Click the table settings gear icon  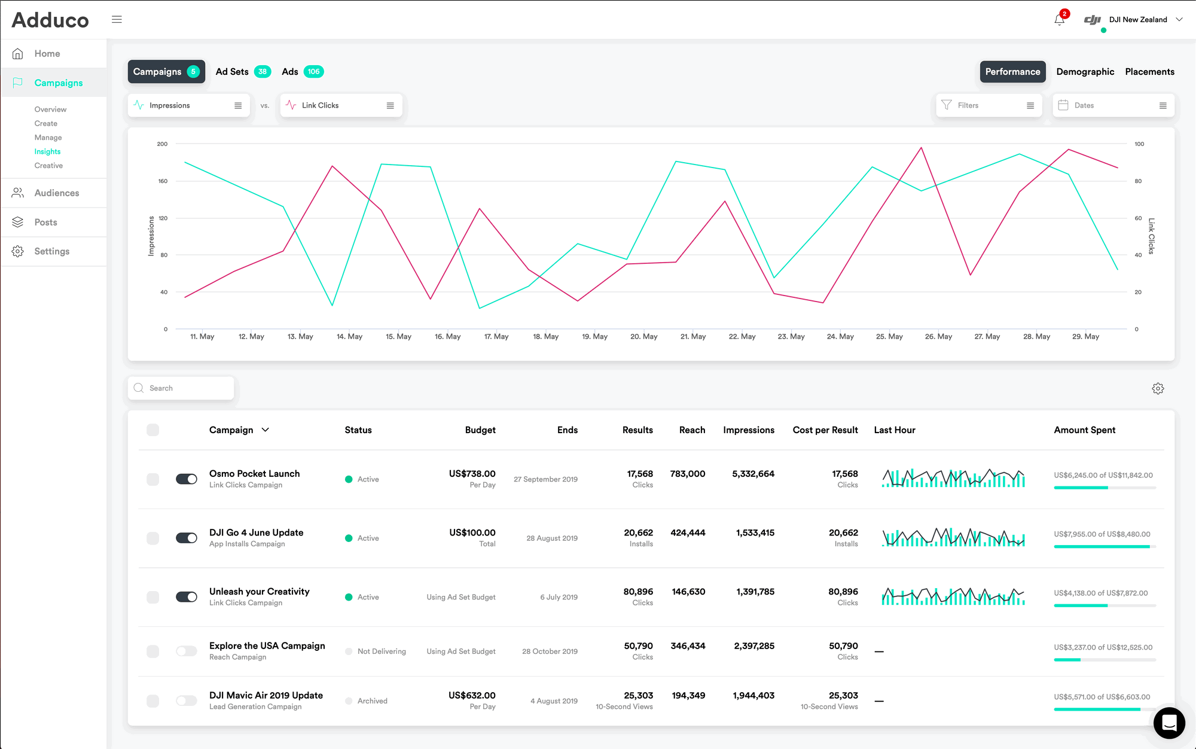click(1158, 388)
